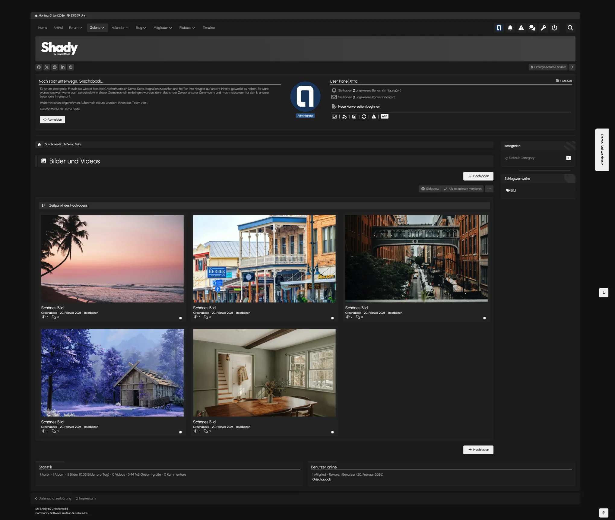Expand the arrow next to Hintergrundfarbe ändern
Viewport: 615px width, 520px height.
coord(572,67)
